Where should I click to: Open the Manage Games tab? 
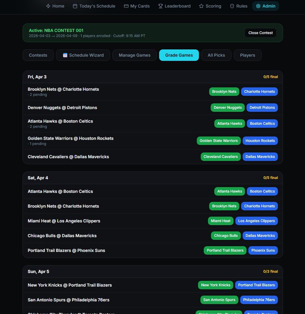[134, 55]
